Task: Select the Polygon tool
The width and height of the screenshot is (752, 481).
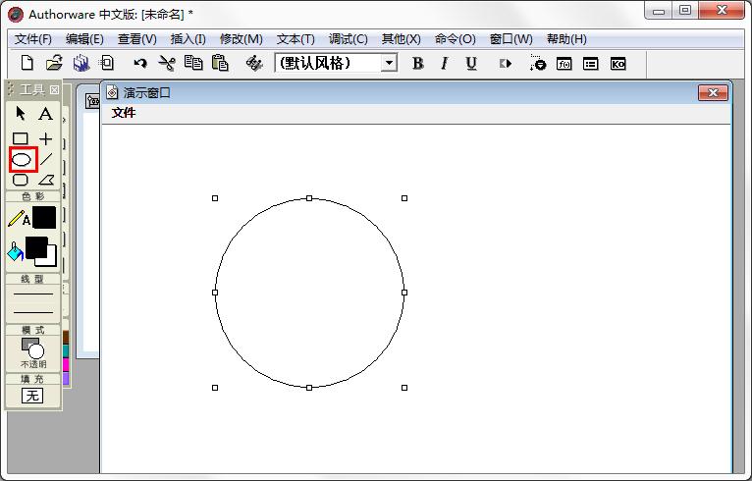Action: coord(46,180)
